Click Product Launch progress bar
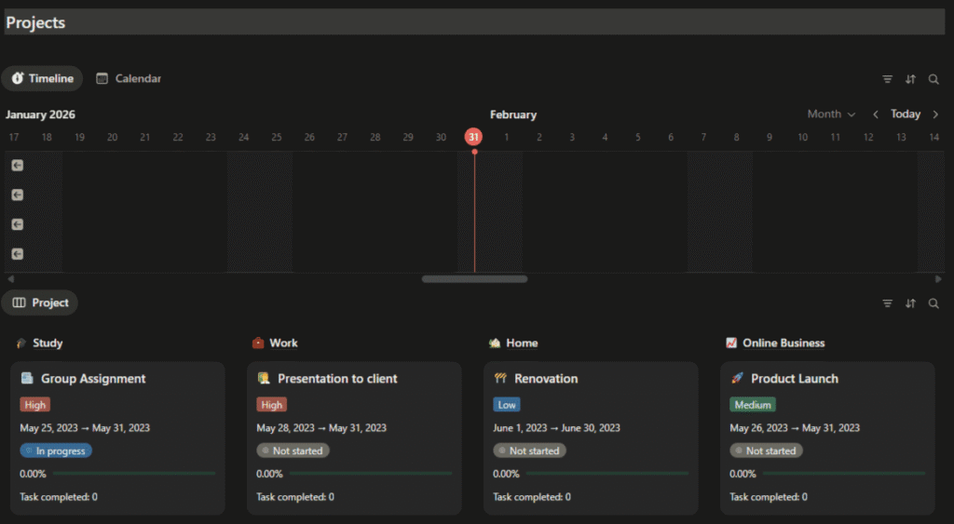 [844, 474]
